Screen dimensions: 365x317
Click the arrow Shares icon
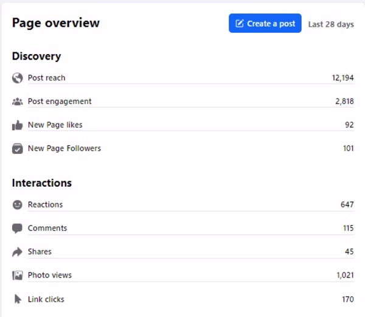[17, 252]
